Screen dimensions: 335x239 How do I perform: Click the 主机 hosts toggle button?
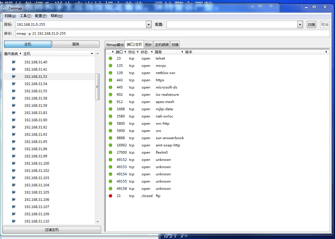pos(28,44)
